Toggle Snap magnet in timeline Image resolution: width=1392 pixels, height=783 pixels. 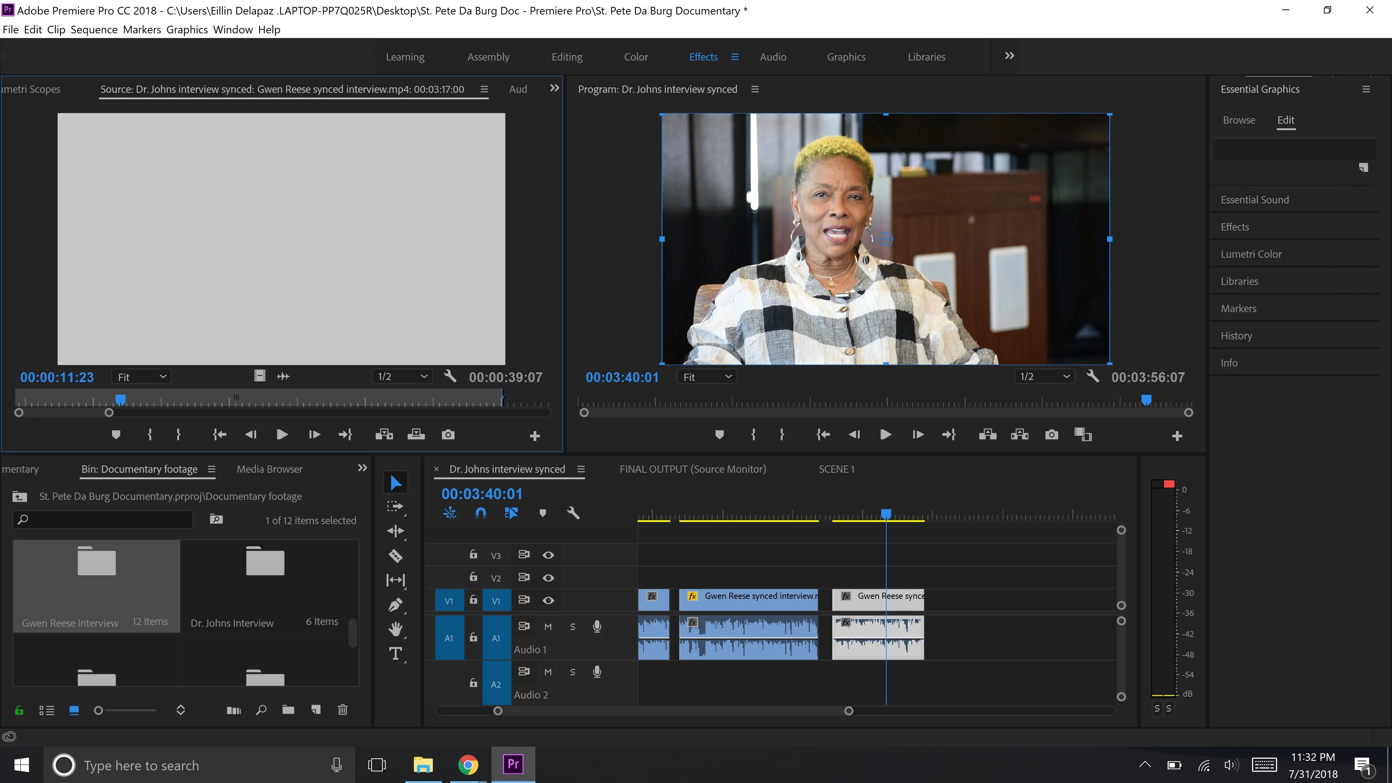tap(480, 513)
